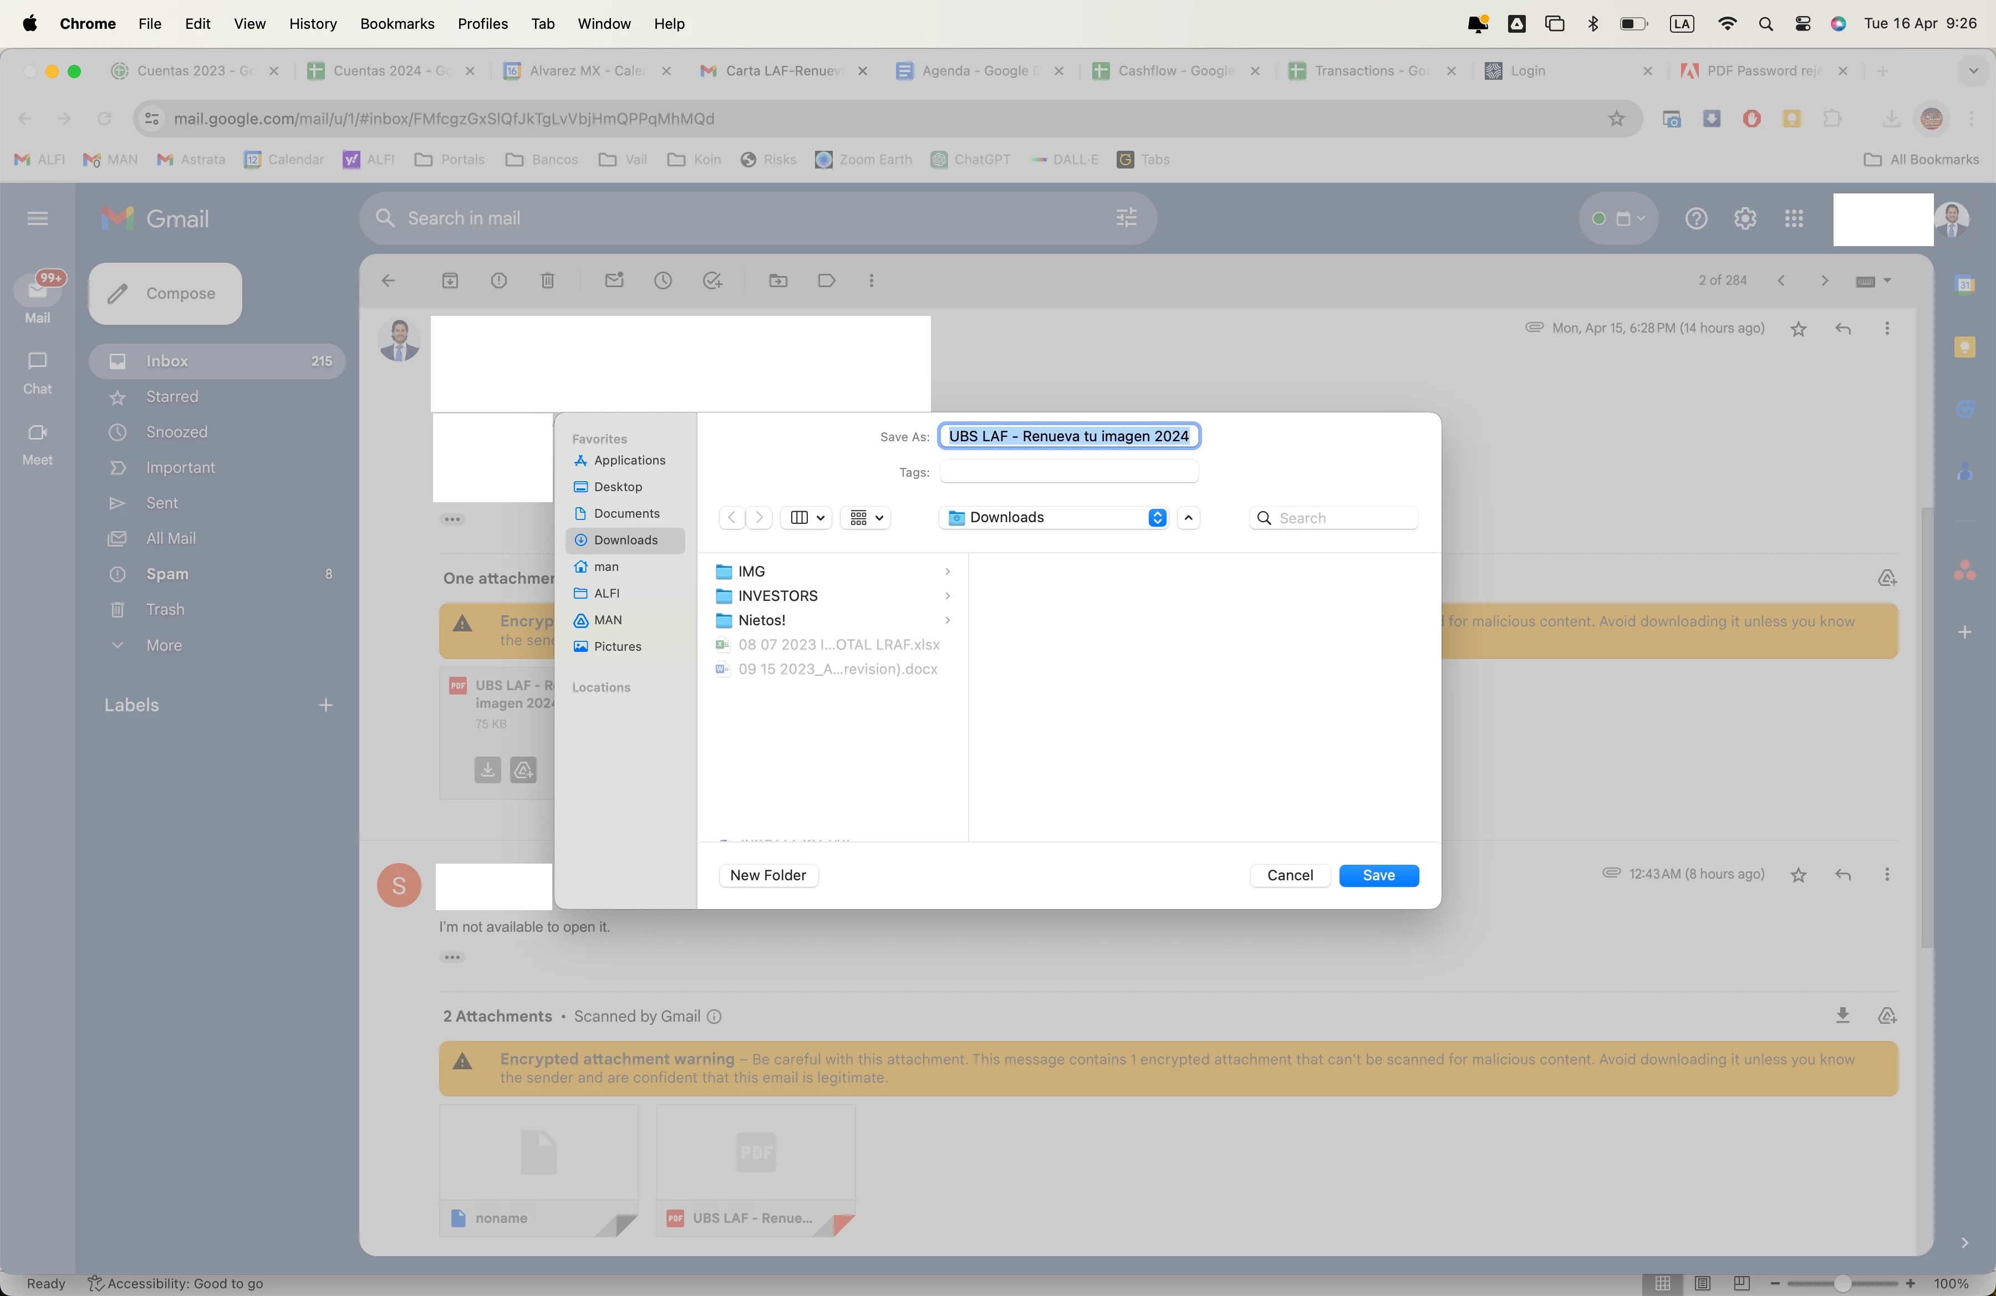Click the Save button
Screen dimensions: 1996x1296
(1378, 875)
